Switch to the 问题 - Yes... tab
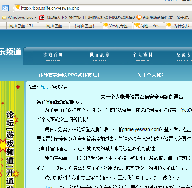Image resolution: width=192 pixels, height=188 pixels. (148, 26)
